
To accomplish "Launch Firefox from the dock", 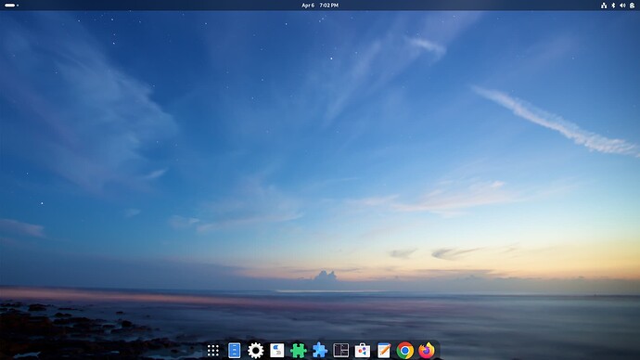I will coord(427,350).
